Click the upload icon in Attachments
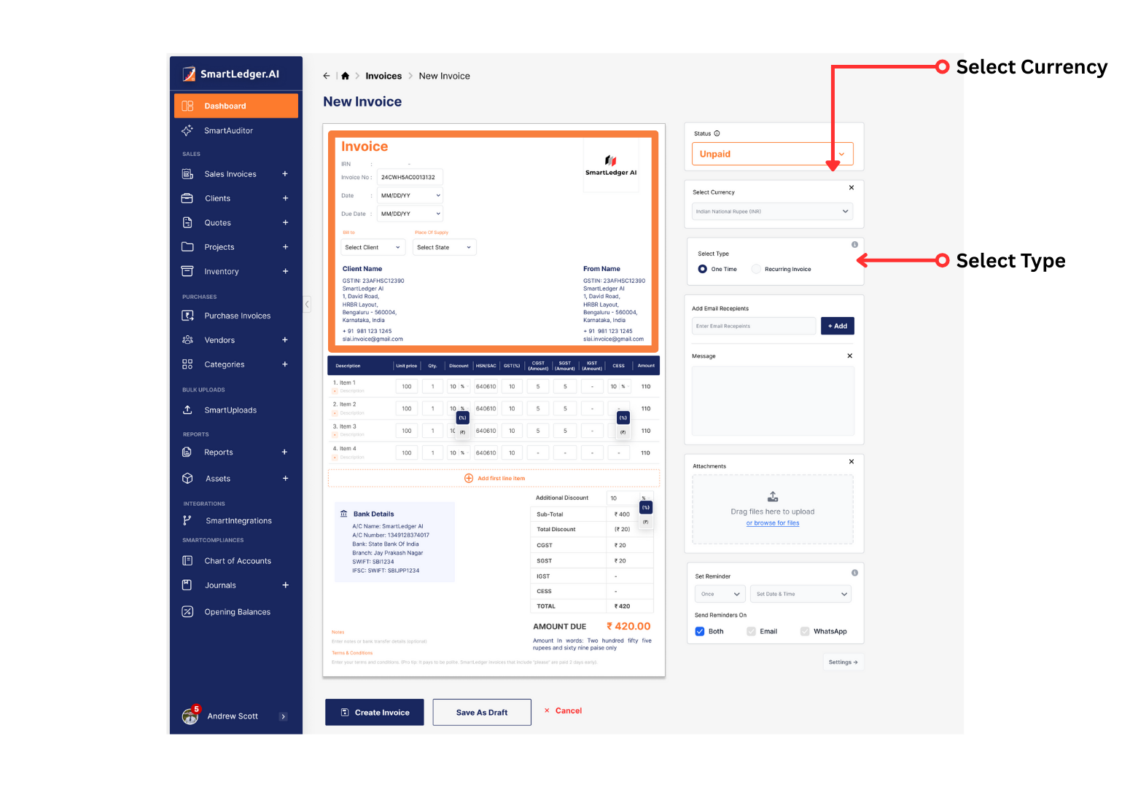Screen dimensions: 1130x787 point(773,497)
